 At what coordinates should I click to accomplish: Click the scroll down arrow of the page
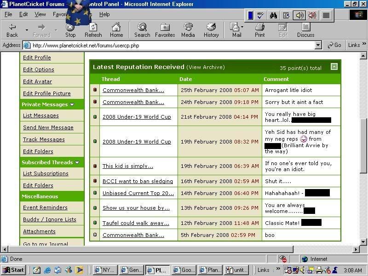363,242
